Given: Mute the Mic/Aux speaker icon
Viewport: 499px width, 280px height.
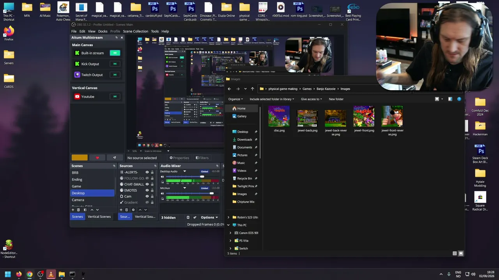Looking at the screenshot, I should (163, 193).
